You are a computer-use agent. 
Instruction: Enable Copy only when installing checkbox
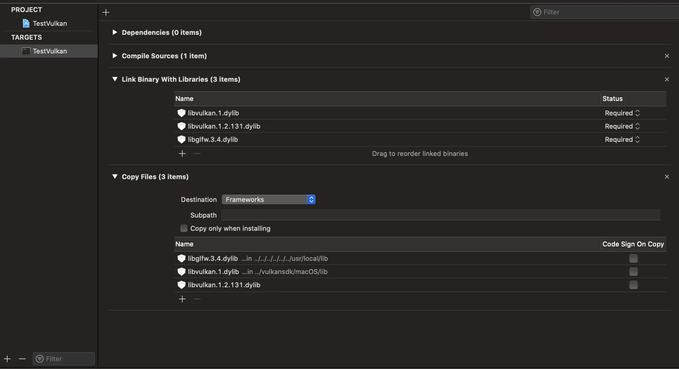coord(184,228)
